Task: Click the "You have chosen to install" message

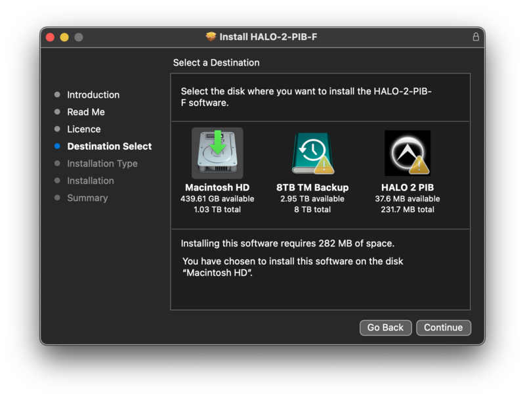Action: point(293,267)
